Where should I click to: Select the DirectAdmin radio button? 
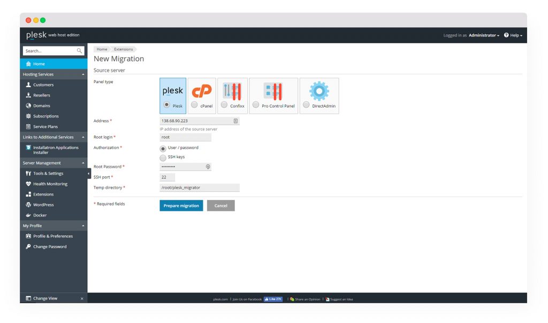click(306, 104)
